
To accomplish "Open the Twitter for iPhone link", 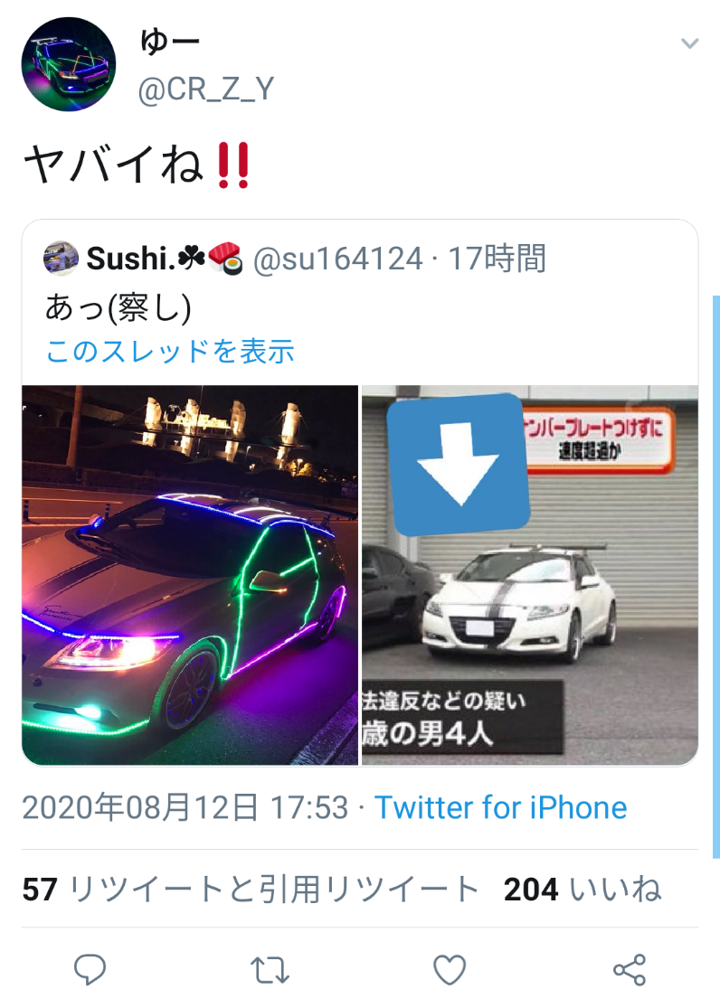I will point(500,807).
